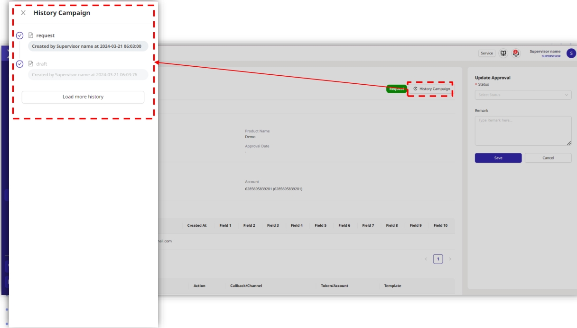
Task: Open the notifications bell icon
Action: pos(516,53)
